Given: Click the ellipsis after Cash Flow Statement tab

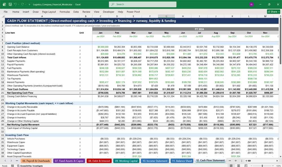Looking at the screenshot, I should pos(230,161).
